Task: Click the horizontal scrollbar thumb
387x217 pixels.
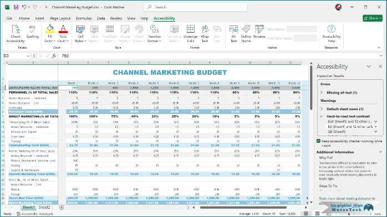Action: point(243,208)
